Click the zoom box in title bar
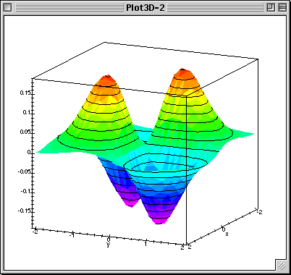Screen dimensions: 291x275 coord(271,8)
